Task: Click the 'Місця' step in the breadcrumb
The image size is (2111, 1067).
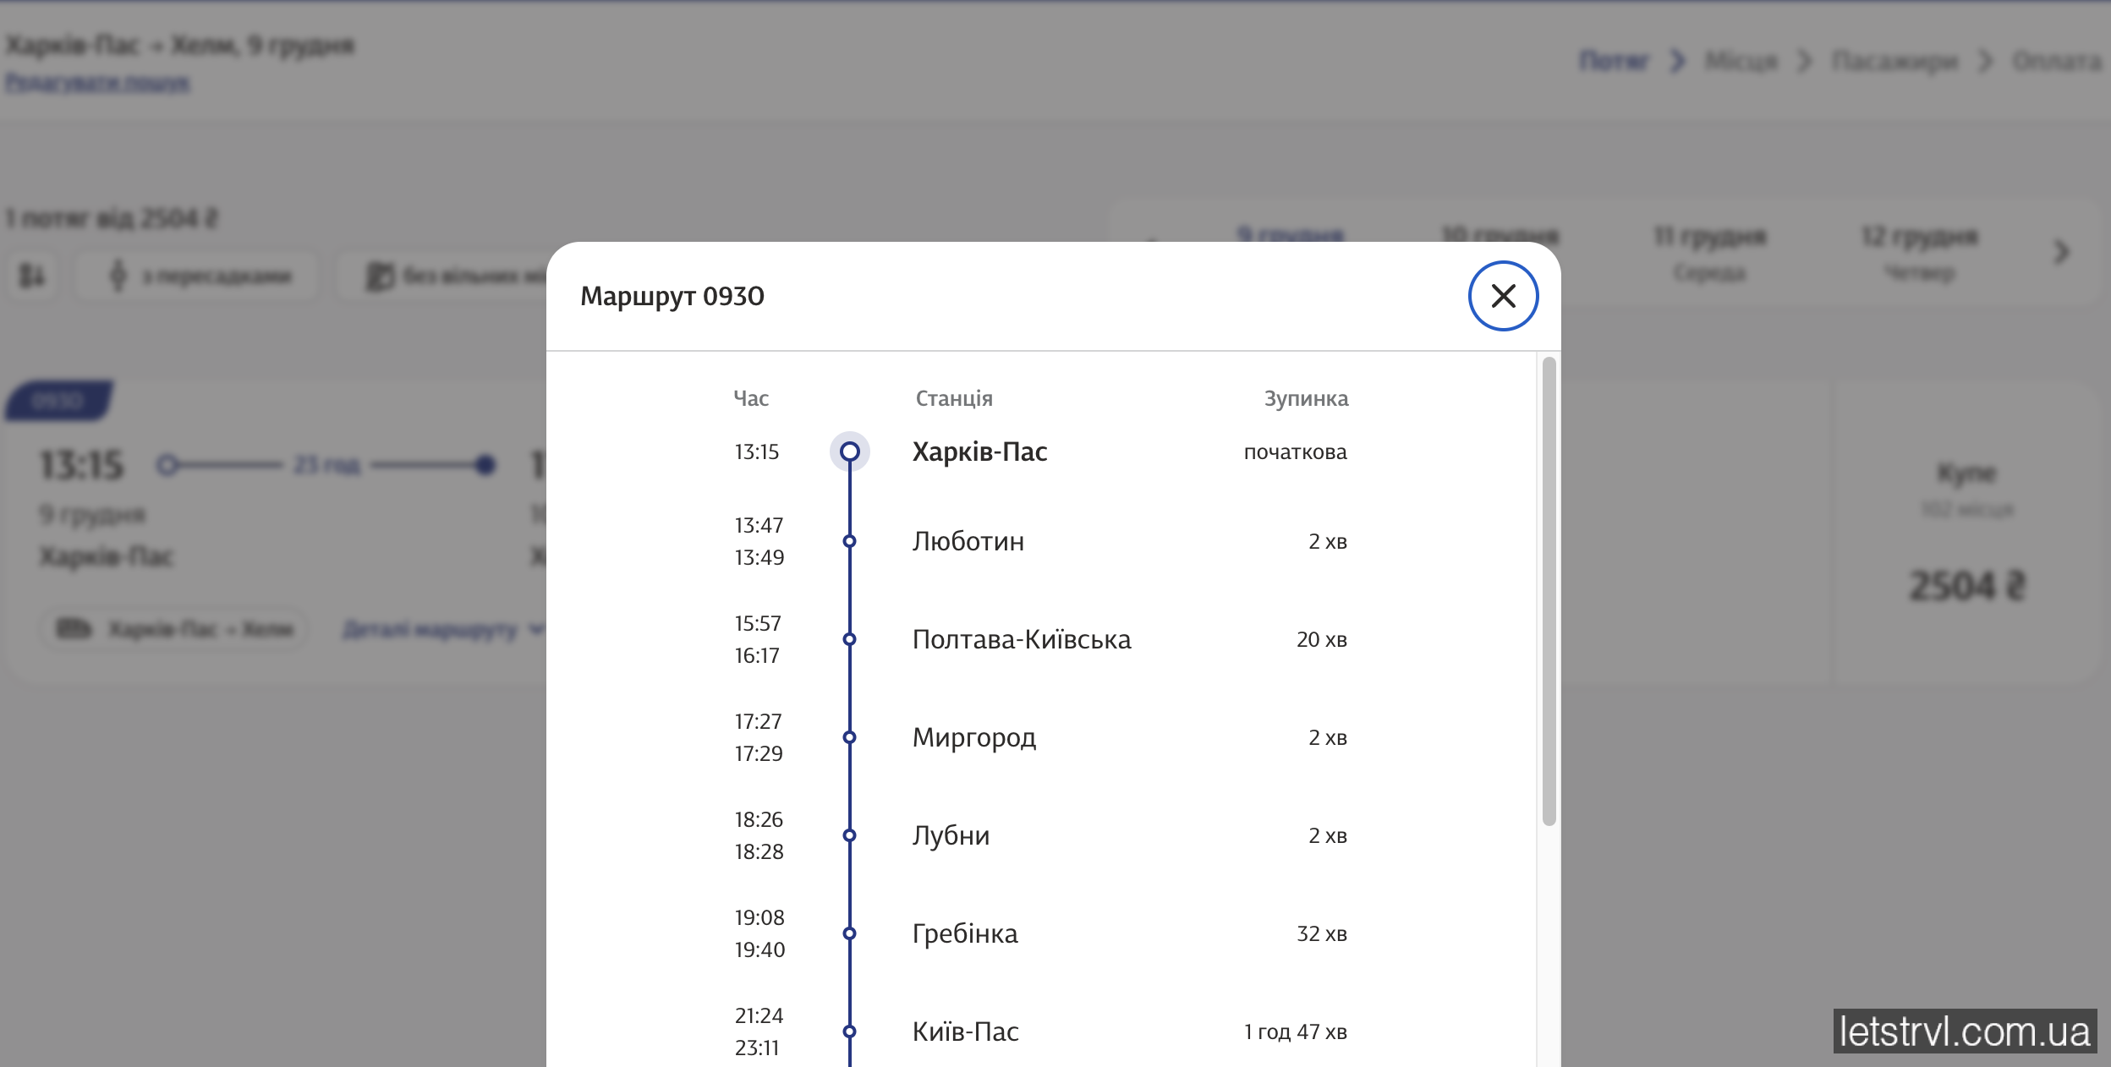Action: [1741, 61]
